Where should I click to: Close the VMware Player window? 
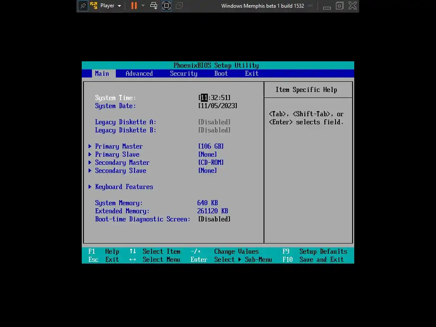tap(352, 6)
